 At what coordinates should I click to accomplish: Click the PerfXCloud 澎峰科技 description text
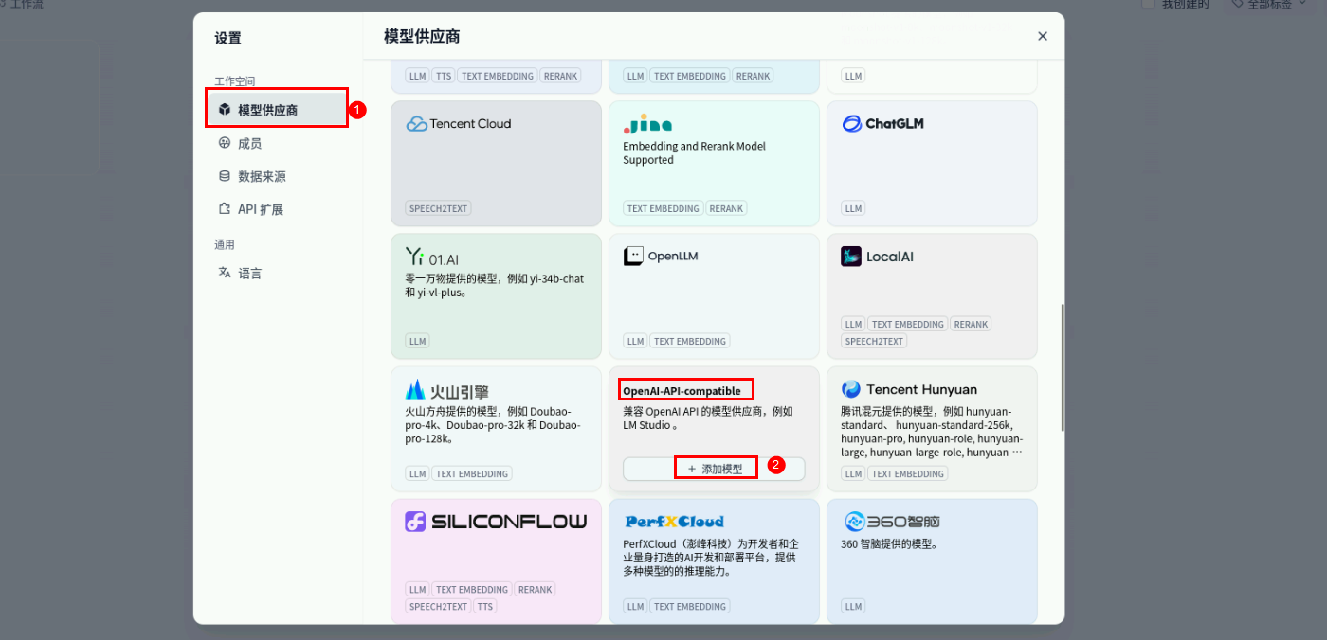[710, 558]
